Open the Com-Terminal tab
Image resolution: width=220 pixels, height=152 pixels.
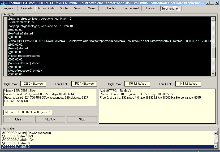coord(130,8)
